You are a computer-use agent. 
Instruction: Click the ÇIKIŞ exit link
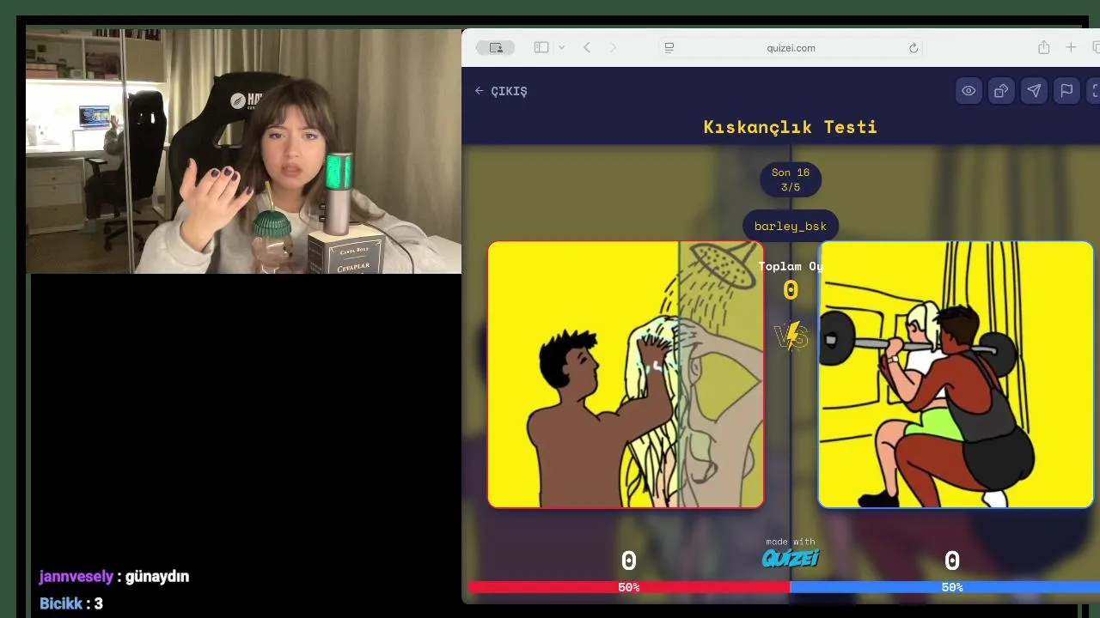click(x=501, y=91)
